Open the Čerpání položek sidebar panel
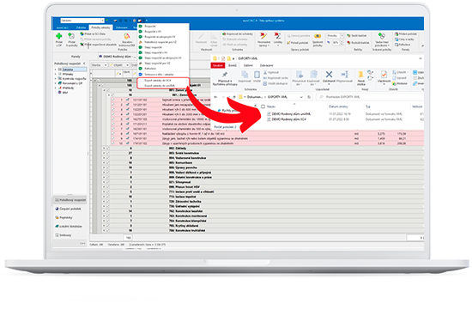 (70, 209)
